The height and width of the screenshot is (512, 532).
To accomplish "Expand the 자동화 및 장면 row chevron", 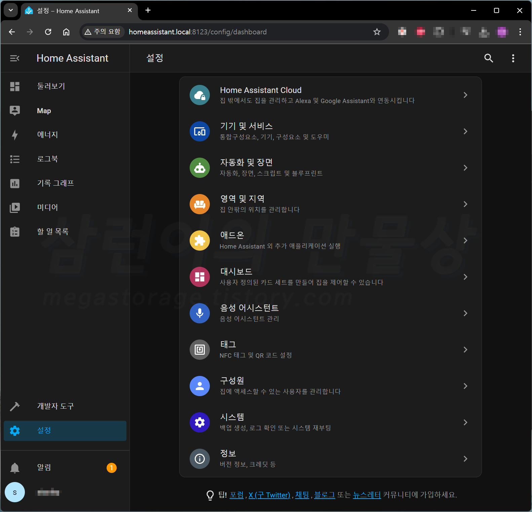I will click(x=465, y=168).
